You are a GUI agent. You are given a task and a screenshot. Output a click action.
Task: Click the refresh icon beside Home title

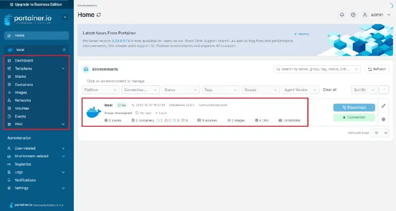tap(99, 15)
